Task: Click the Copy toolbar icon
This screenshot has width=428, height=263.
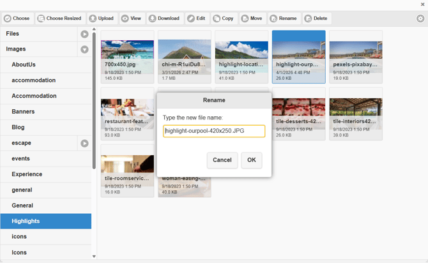Action: [217, 19]
